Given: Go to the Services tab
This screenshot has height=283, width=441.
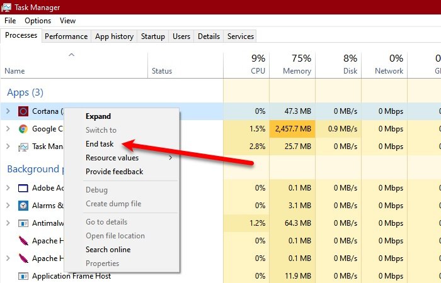Looking at the screenshot, I should [241, 36].
